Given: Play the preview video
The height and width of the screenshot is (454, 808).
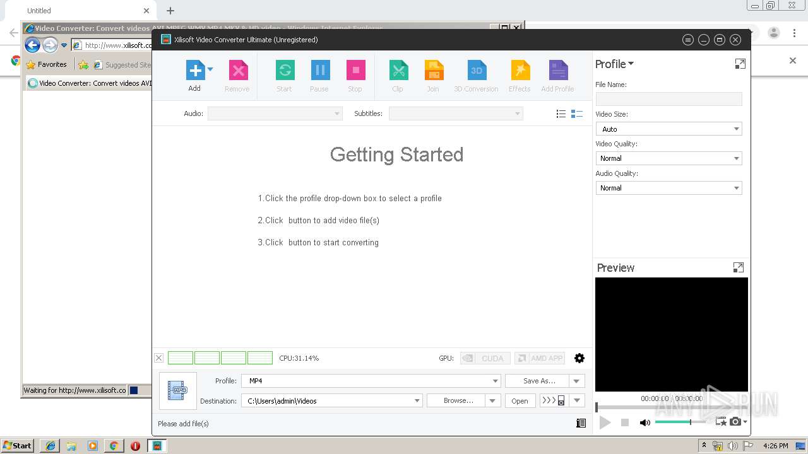Looking at the screenshot, I should click(605, 422).
